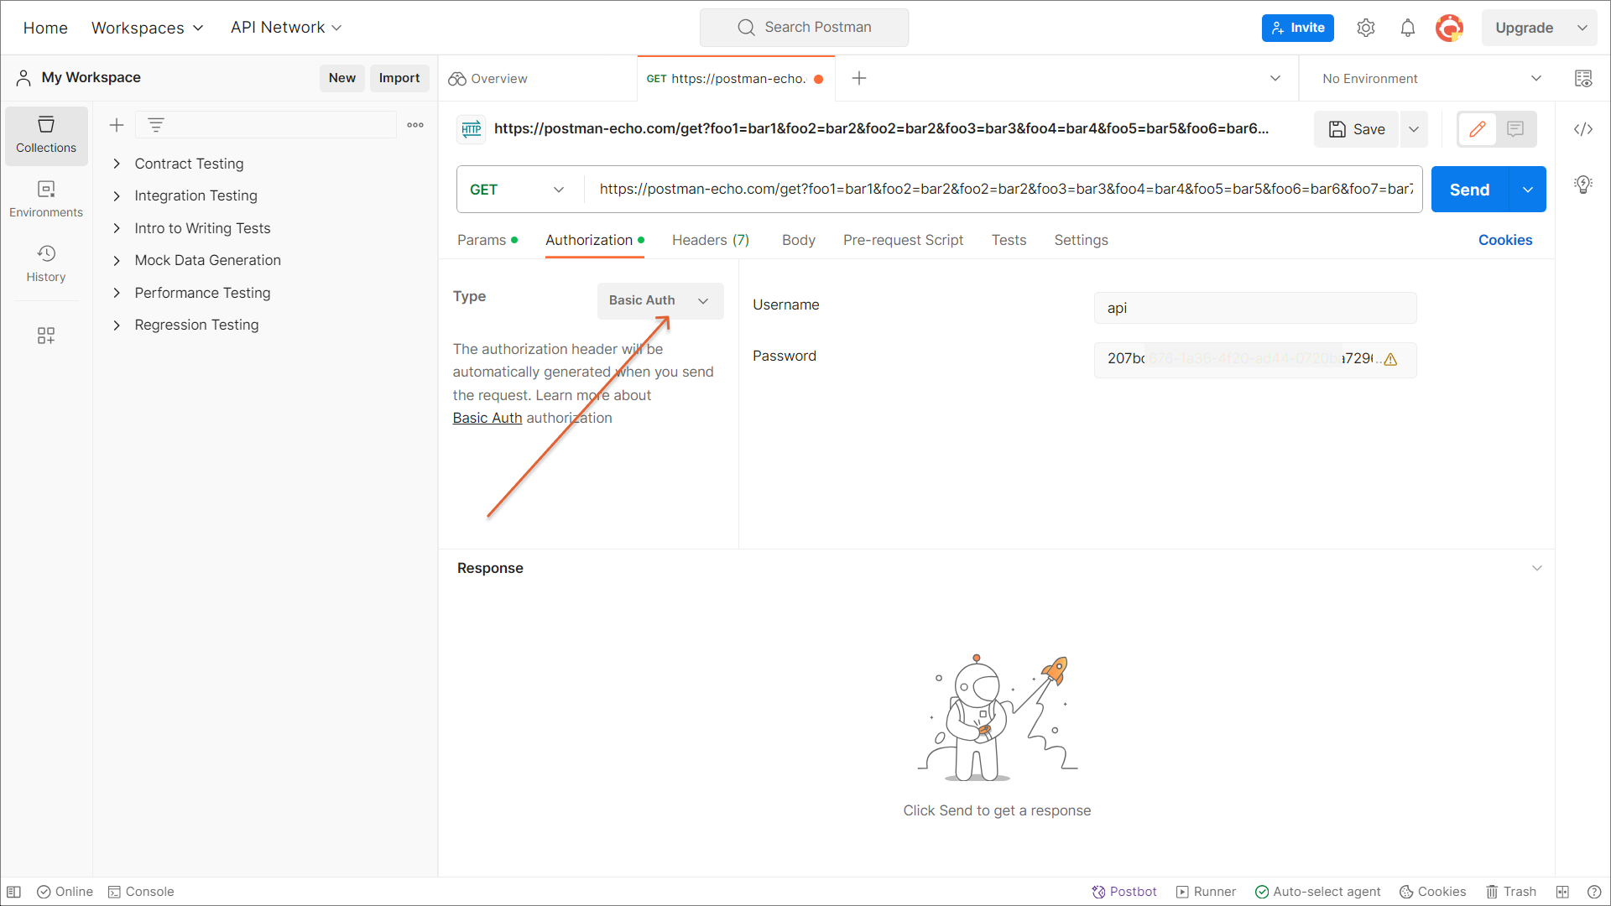Click the lightbulb related-info icon
This screenshot has width=1611, height=906.
point(1582,185)
